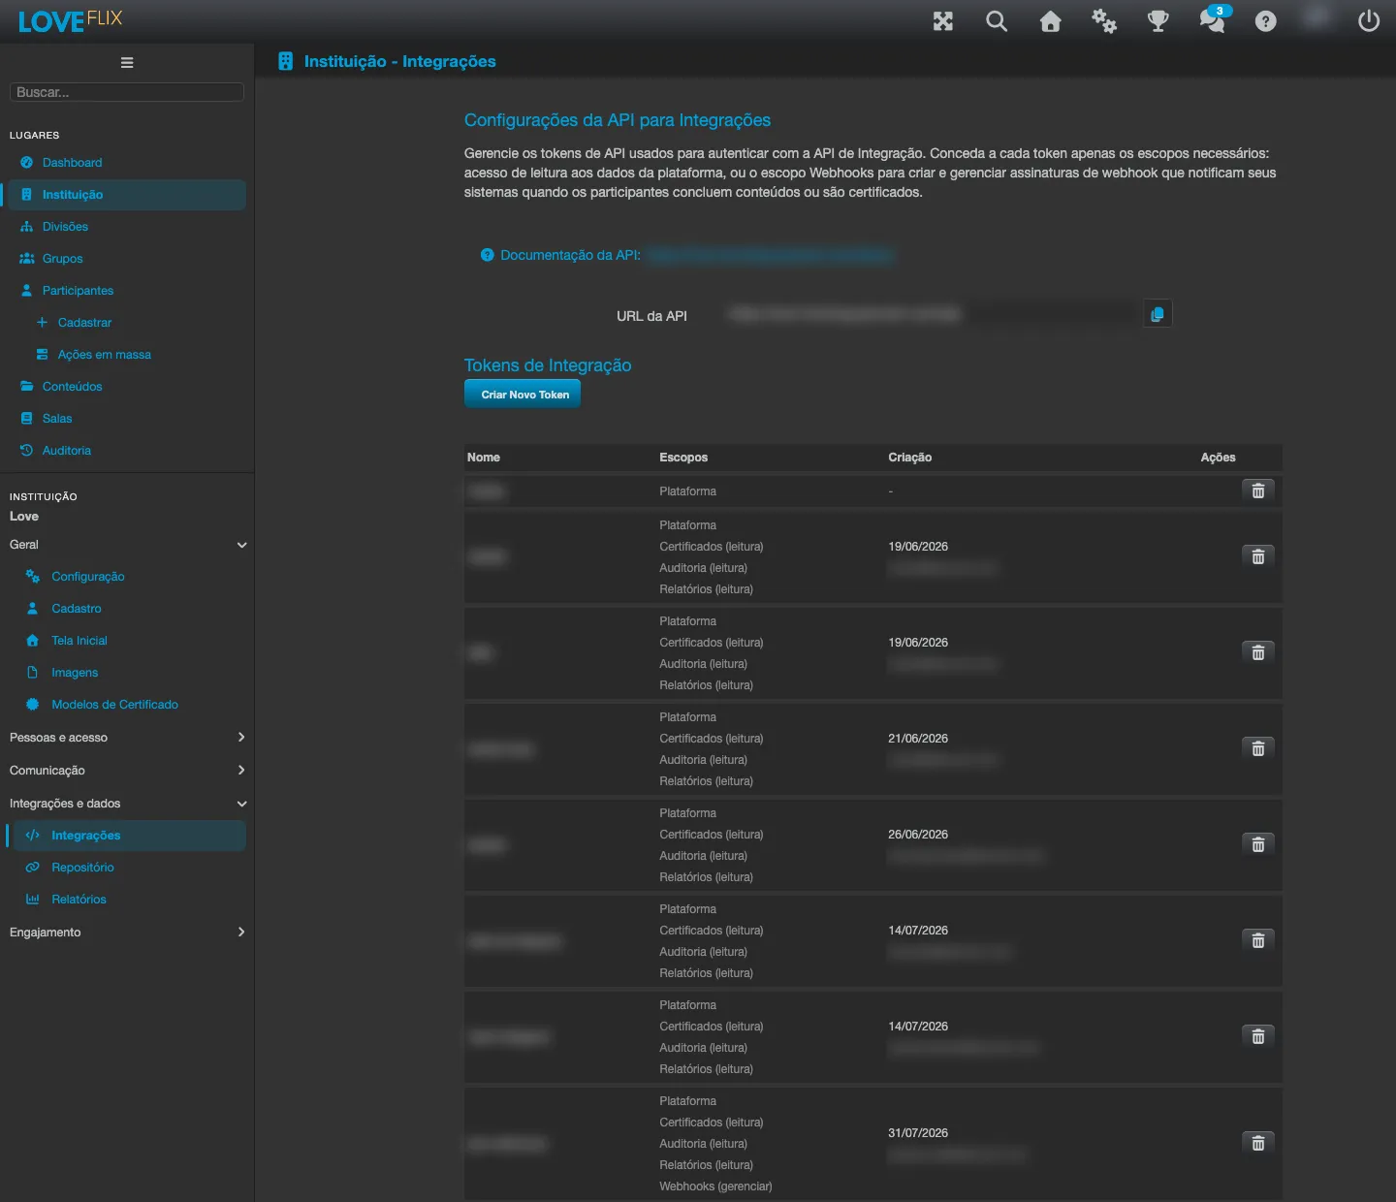Expand Pessoas e acesso section
Image resolution: width=1396 pixels, height=1202 pixels.
pos(127,738)
